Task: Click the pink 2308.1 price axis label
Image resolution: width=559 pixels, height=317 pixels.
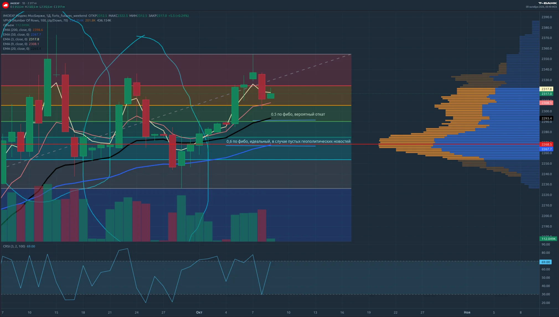Action: click(x=546, y=103)
